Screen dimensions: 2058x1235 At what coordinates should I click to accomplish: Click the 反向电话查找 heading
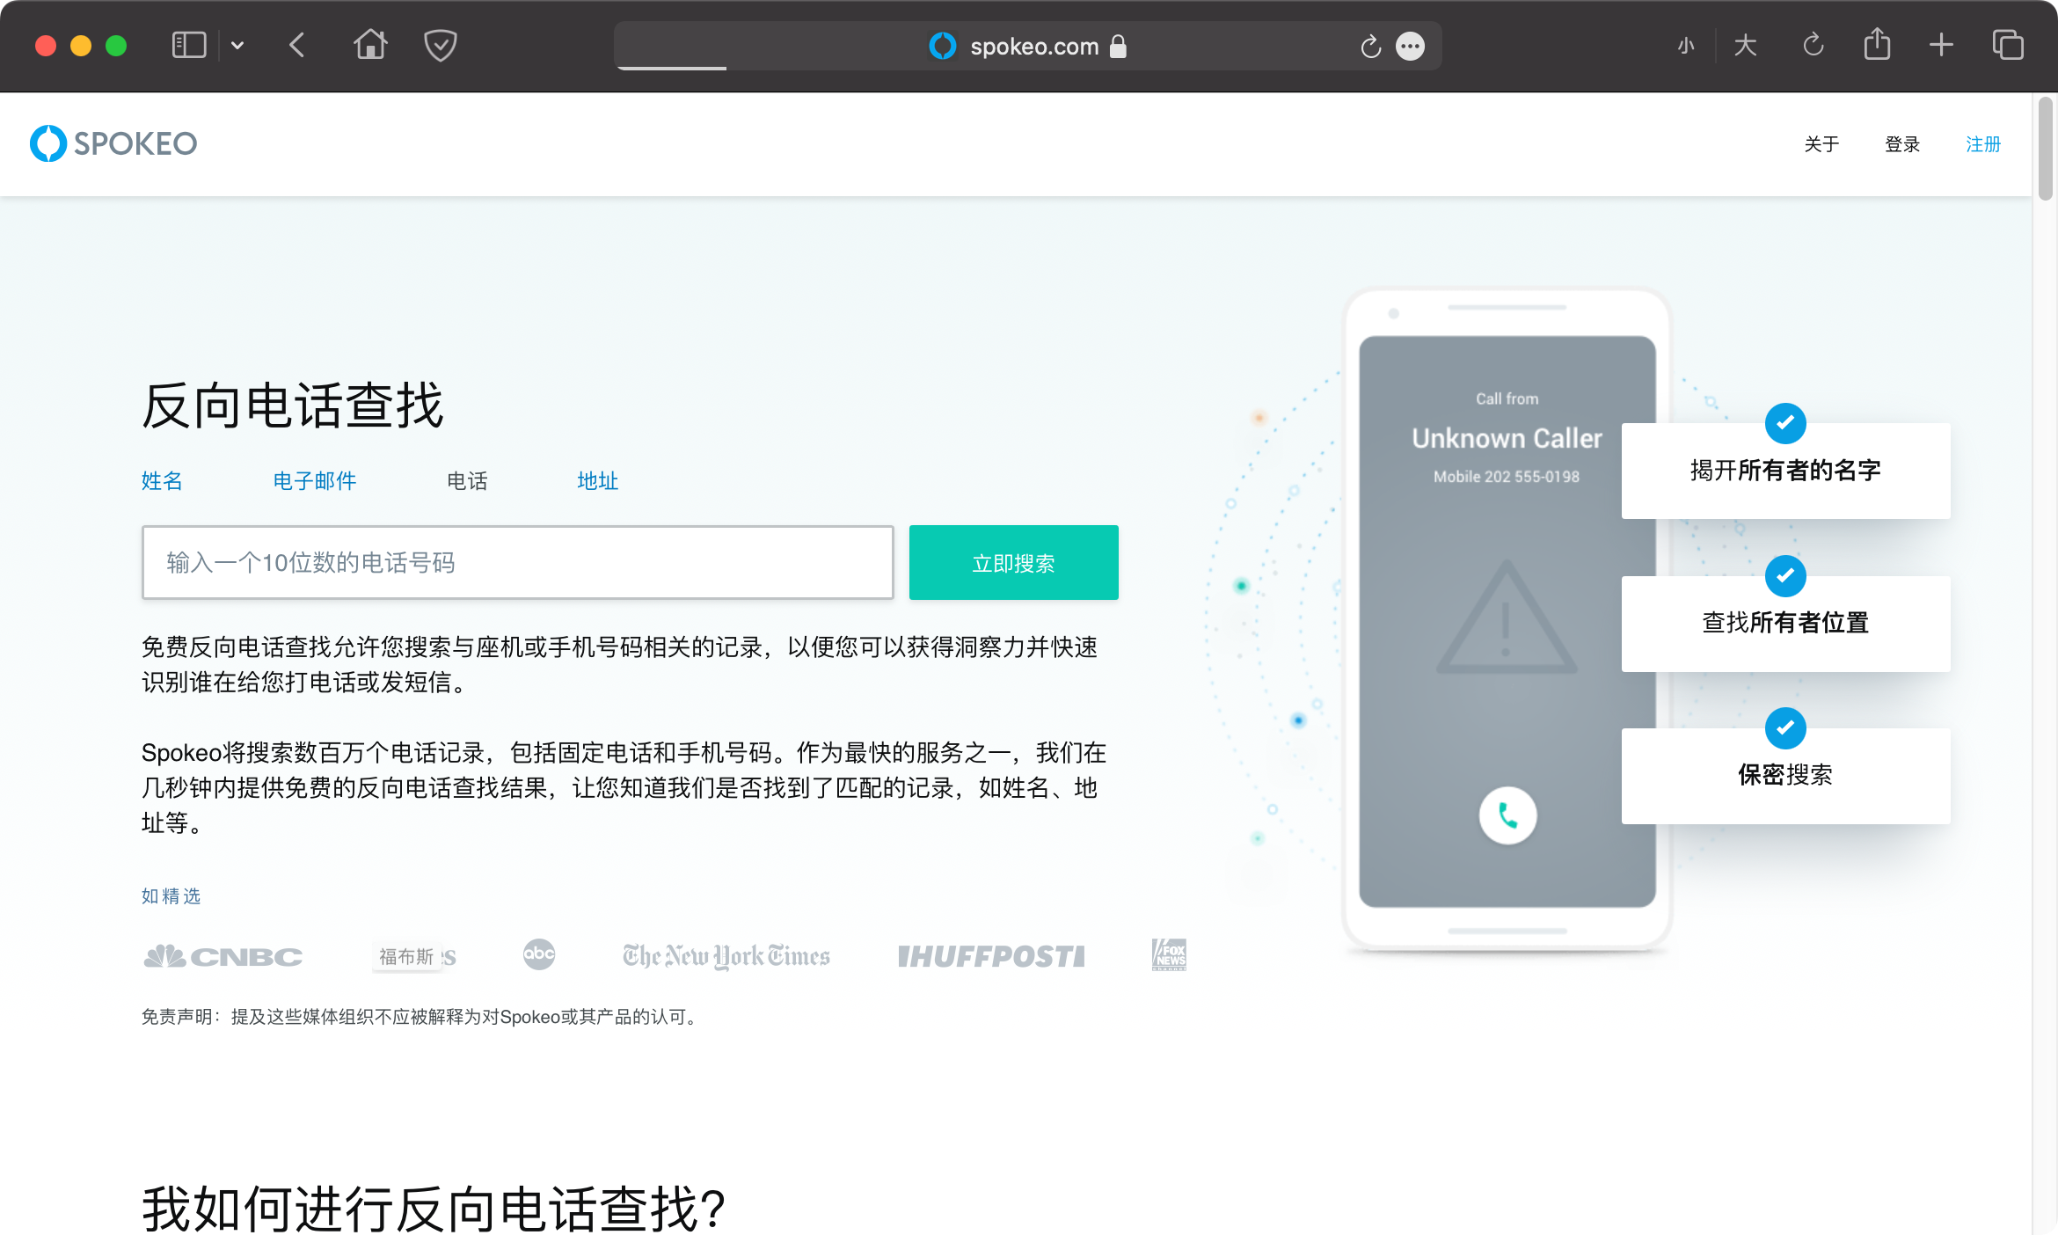[x=293, y=406]
